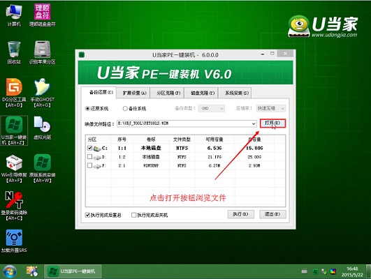371x279 pixels.
Task: Open the 压缩率 快速压缩 dropdown
Action: point(270,108)
